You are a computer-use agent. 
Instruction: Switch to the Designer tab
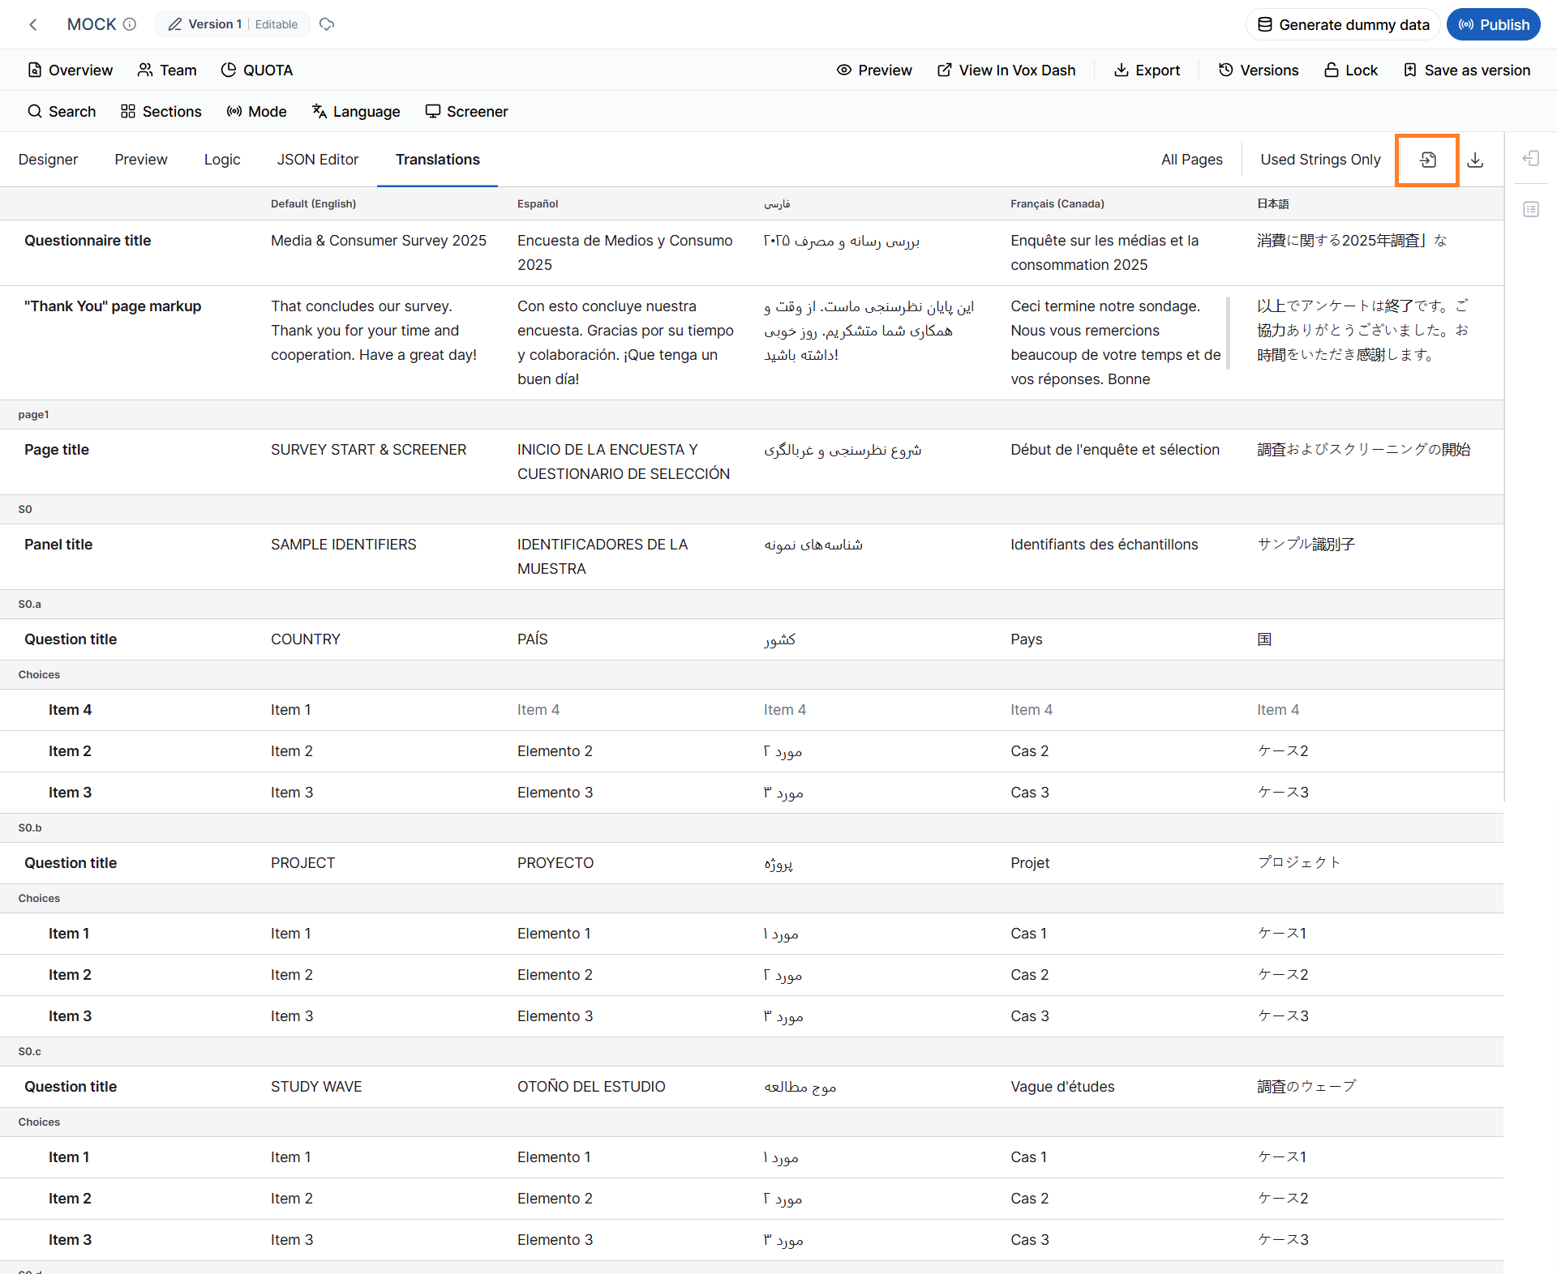tap(48, 160)
